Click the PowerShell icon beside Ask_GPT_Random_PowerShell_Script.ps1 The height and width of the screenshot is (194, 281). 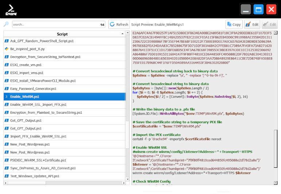pyautogui.click(x=7, y=41)
